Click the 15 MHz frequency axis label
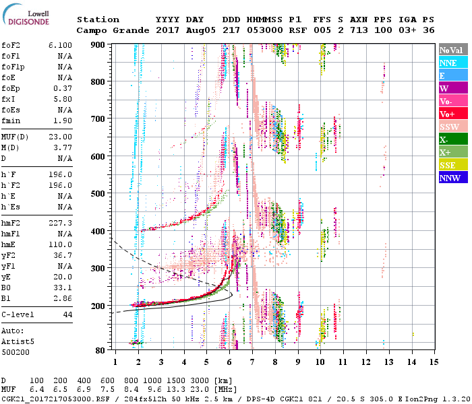Screen dimensions: 472x404 (x=433, y=362)
